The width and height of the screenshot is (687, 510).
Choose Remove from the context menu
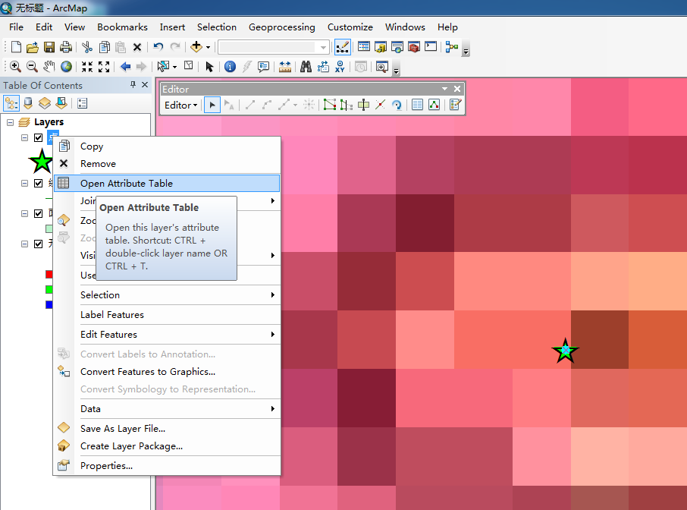pos(167,164)
